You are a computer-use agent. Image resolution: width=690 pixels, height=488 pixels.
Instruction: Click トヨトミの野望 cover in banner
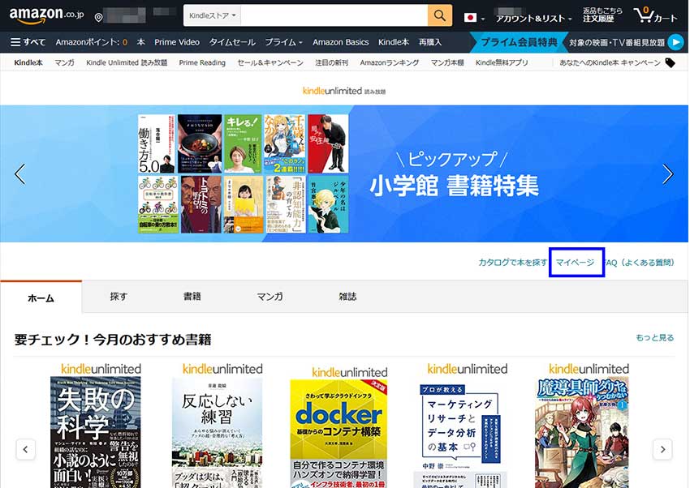pyautogui.click(x=201, y=204)
